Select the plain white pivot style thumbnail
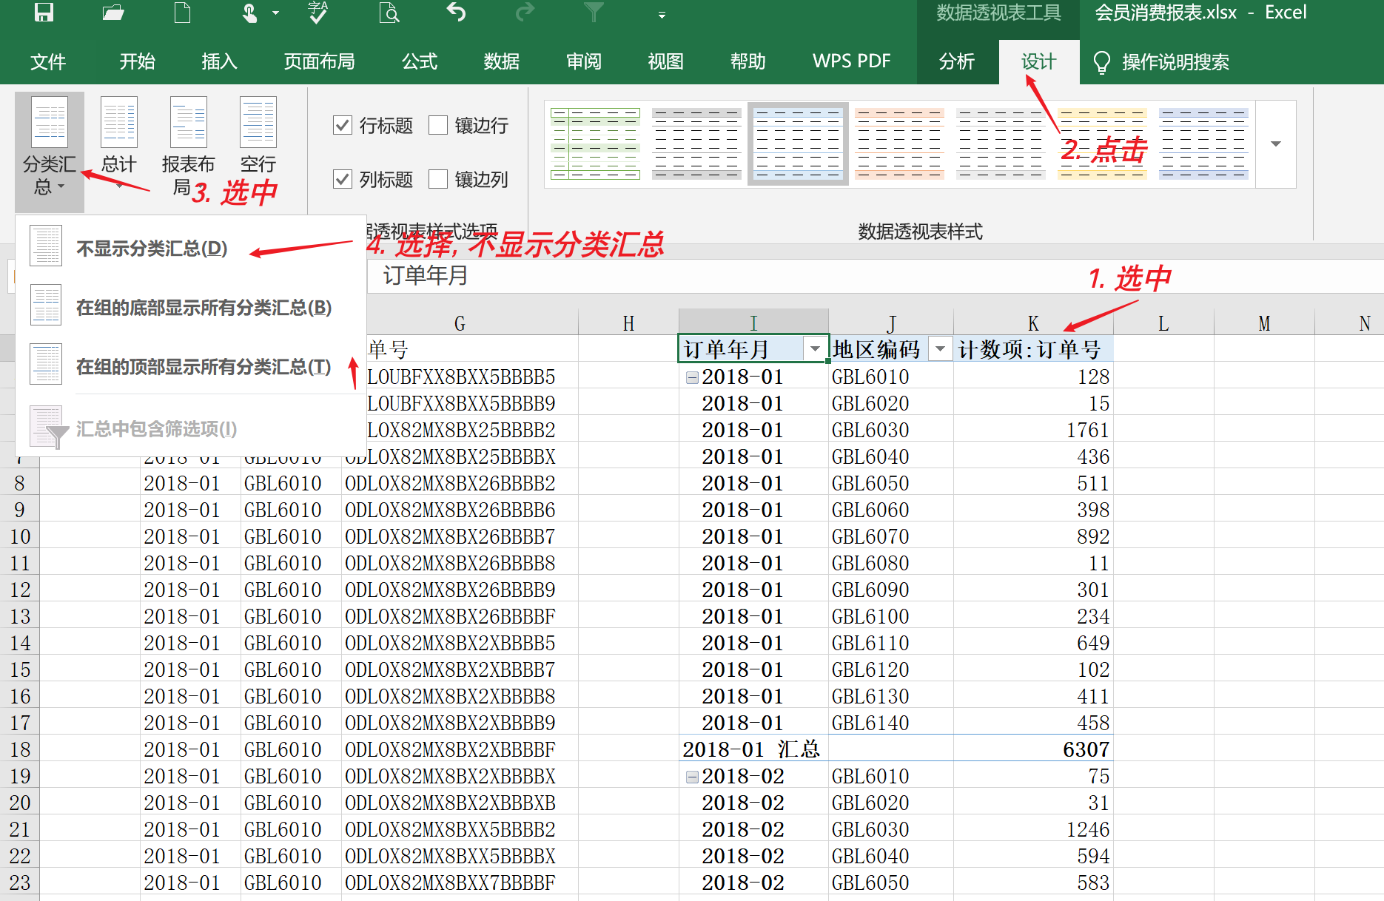The image size is (1384, 901). (1001, 144)
